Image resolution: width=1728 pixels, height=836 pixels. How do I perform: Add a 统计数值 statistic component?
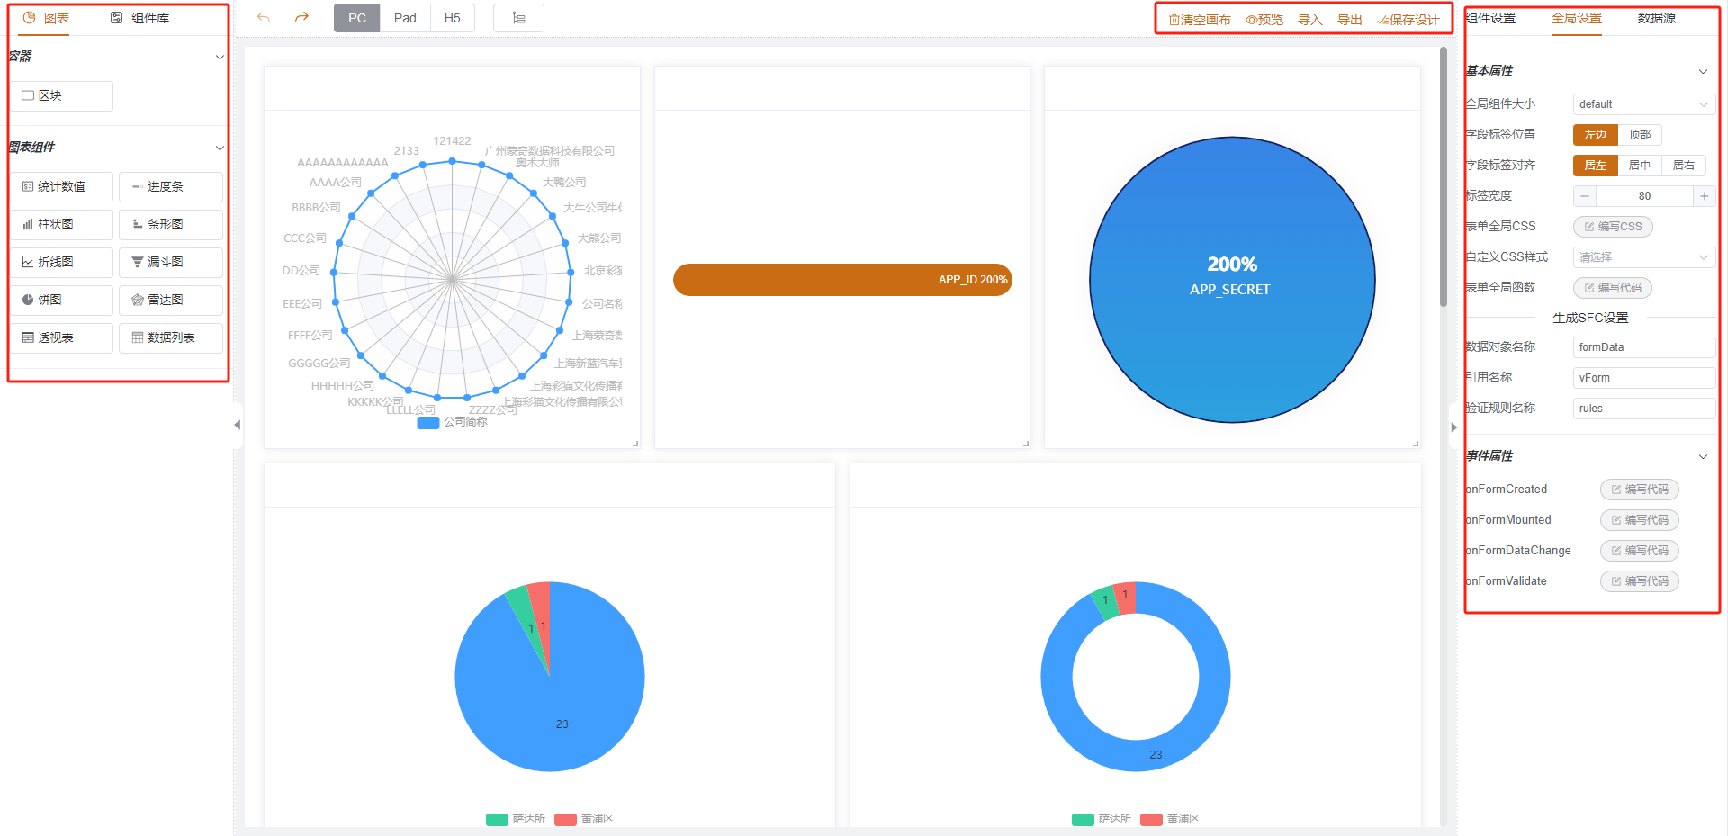click(62, 187)
